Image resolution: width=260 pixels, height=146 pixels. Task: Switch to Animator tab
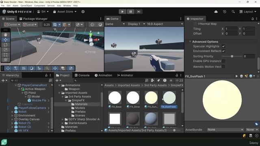(x=125, y=75)
